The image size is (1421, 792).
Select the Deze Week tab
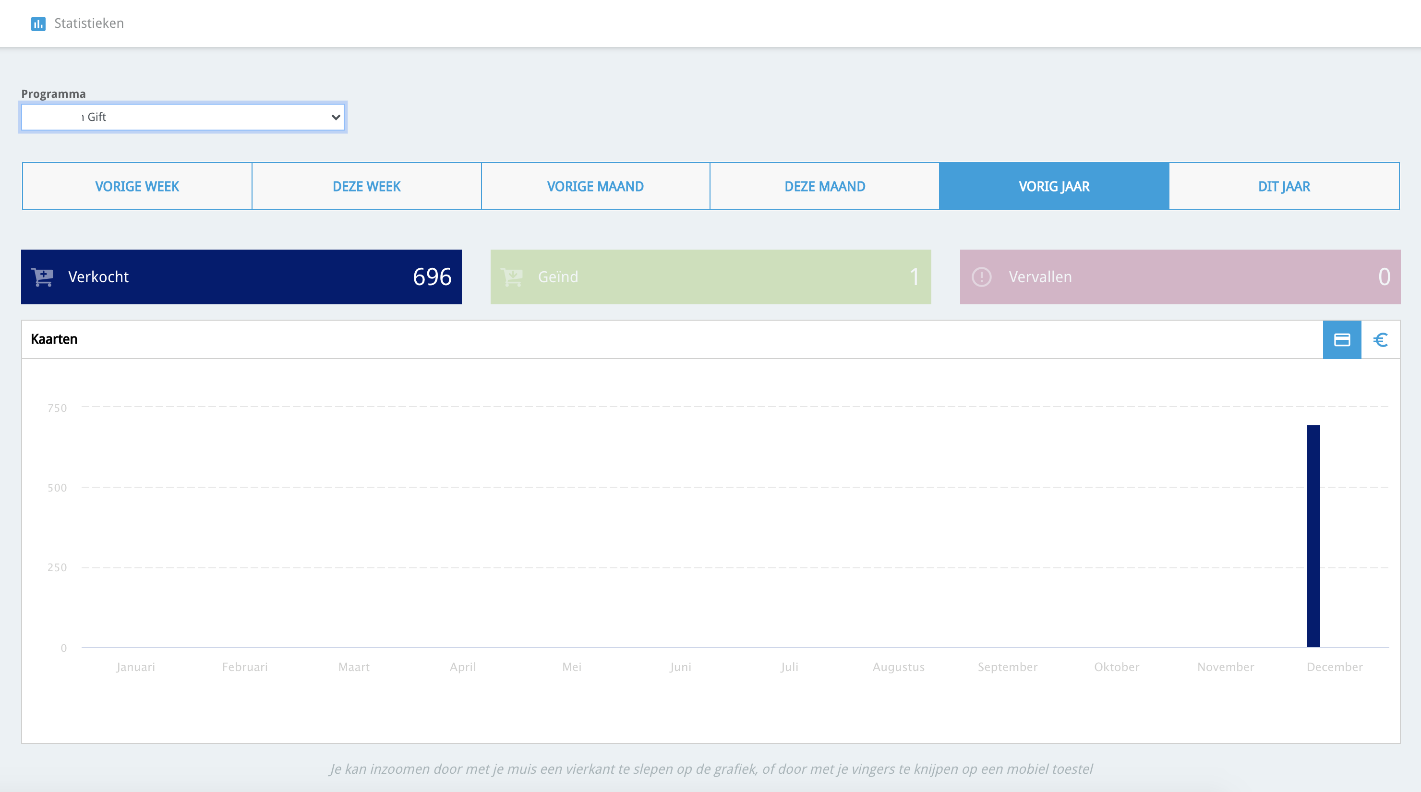coord(366,186)
